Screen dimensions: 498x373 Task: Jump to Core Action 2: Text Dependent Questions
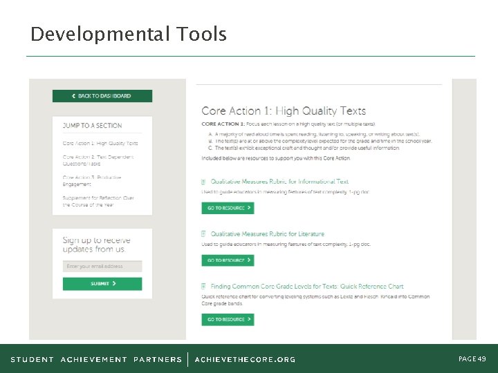(x=98, y=160)
